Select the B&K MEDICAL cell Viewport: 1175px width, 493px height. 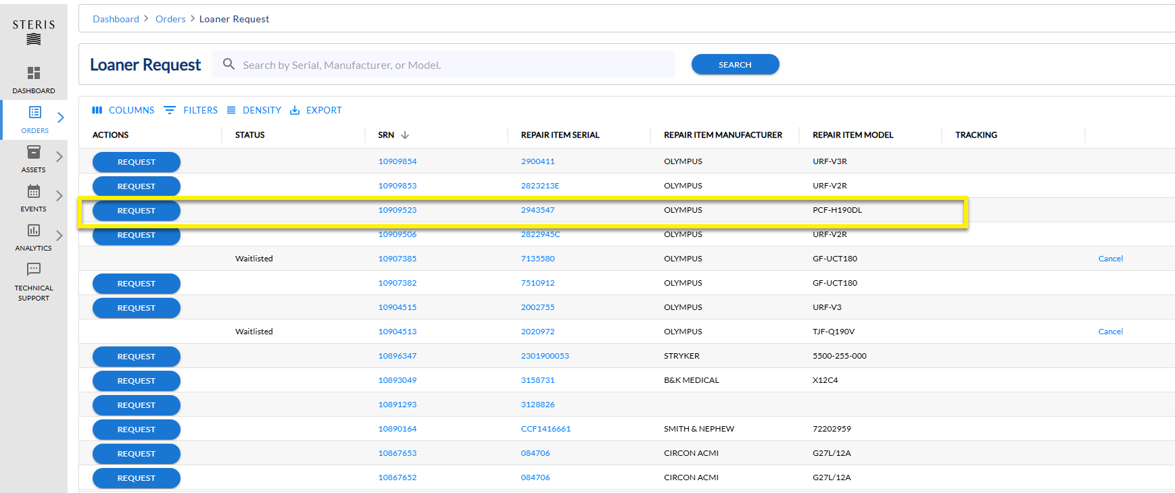coord(691,380)
